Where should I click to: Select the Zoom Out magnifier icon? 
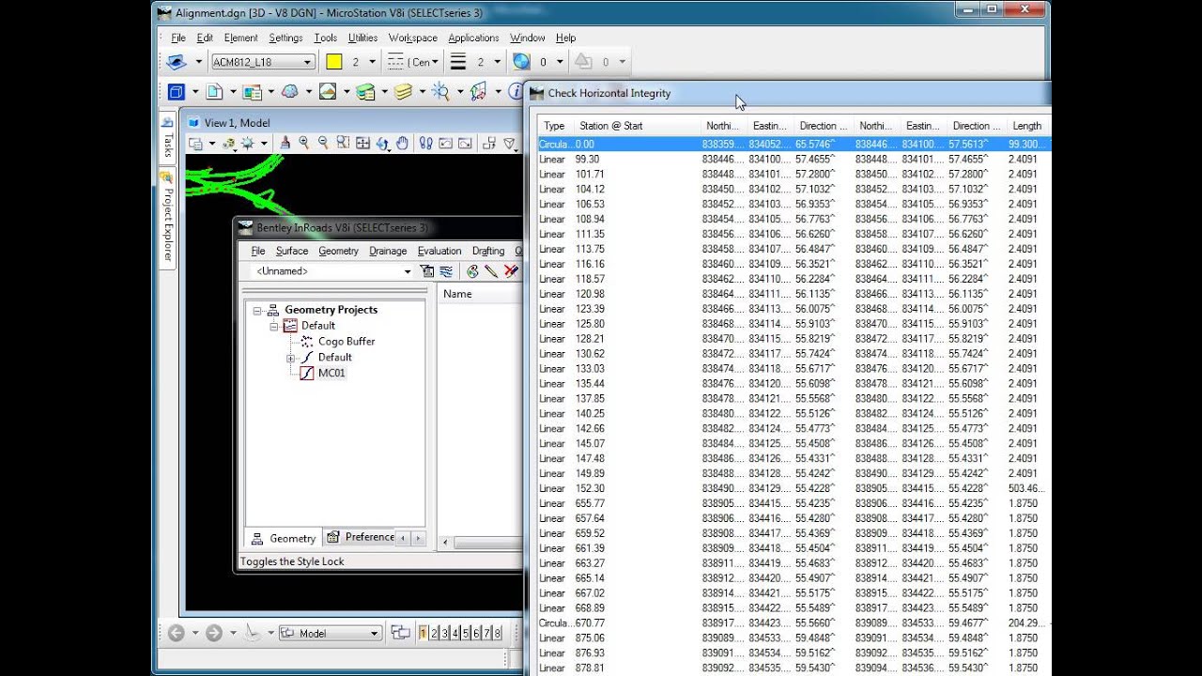[x=323, y=144]
